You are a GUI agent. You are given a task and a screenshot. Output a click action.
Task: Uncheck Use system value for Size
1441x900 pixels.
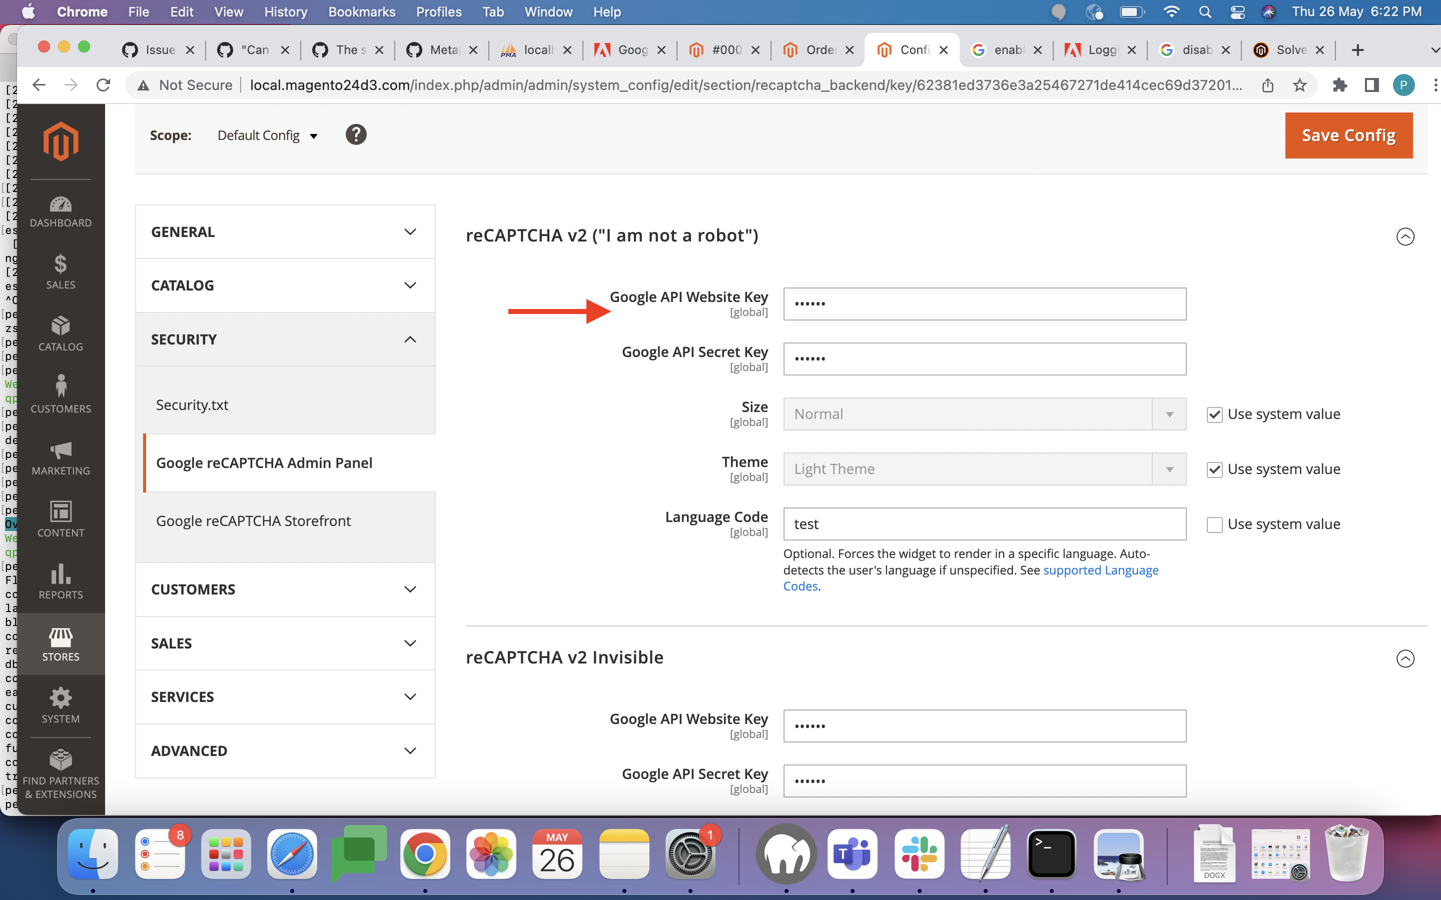click(x=1214, y=414)
